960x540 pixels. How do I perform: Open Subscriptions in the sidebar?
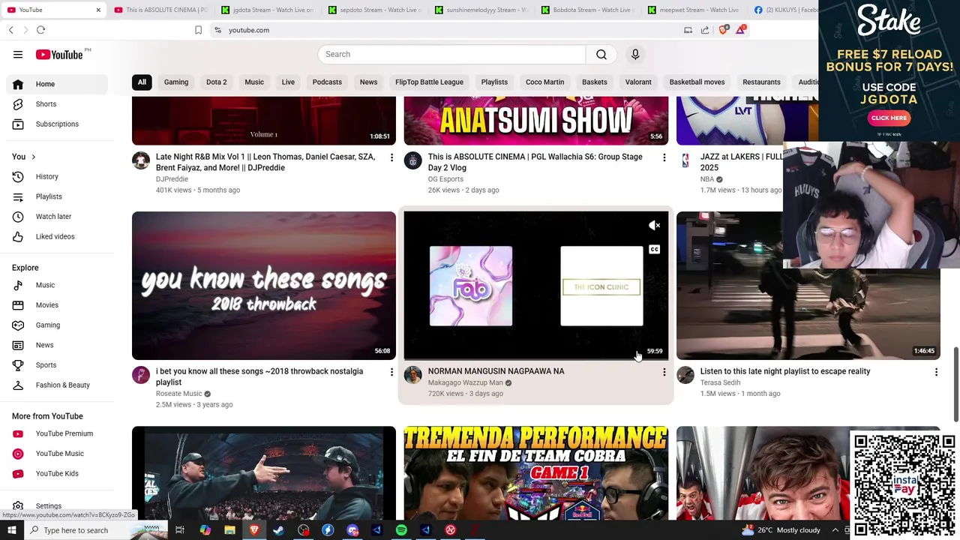[57, 124]
